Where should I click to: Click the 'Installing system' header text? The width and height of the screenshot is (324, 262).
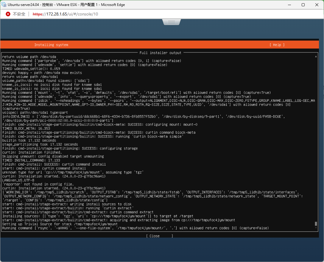tap(51, 45)
